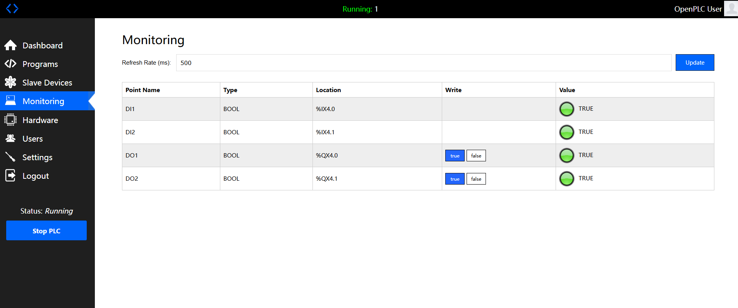The width and height of the screenshot is (738, 308).
Task: Click the Hardware chip icon
Action: point(10,120)
